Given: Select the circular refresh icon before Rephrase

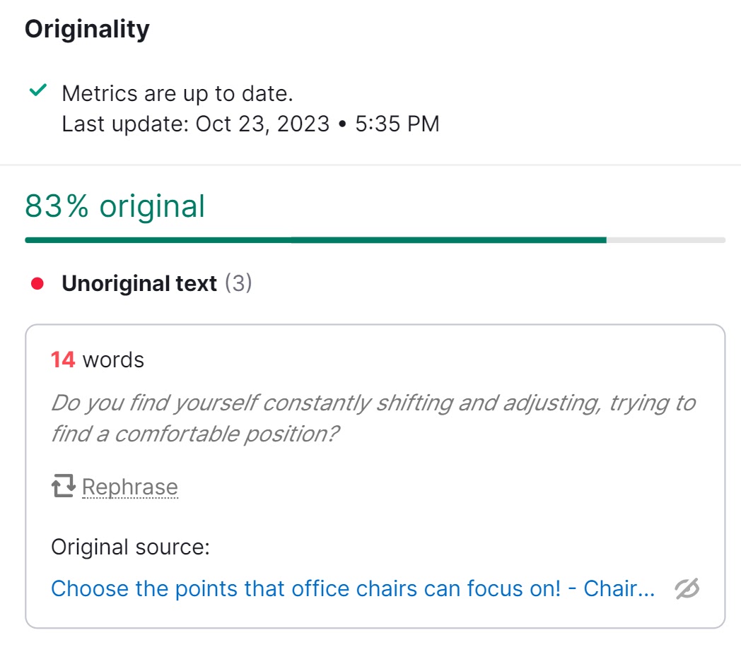Looking at the screenshot, I should [x=62, y=486].
